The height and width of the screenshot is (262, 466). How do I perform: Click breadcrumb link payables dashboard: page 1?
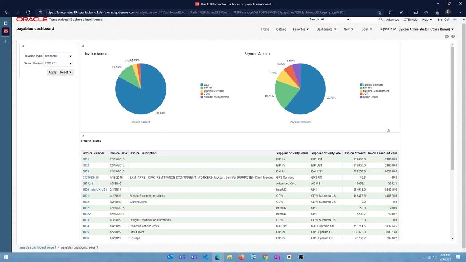[x=38, y=247]
